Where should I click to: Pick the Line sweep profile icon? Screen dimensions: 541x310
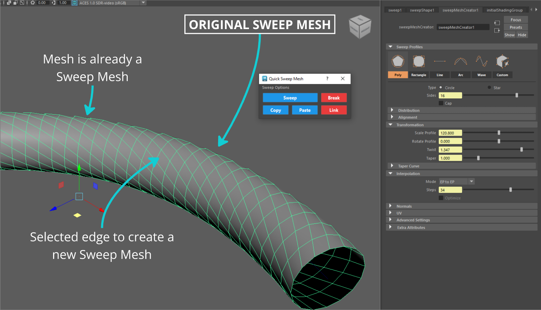coord(439,61)
